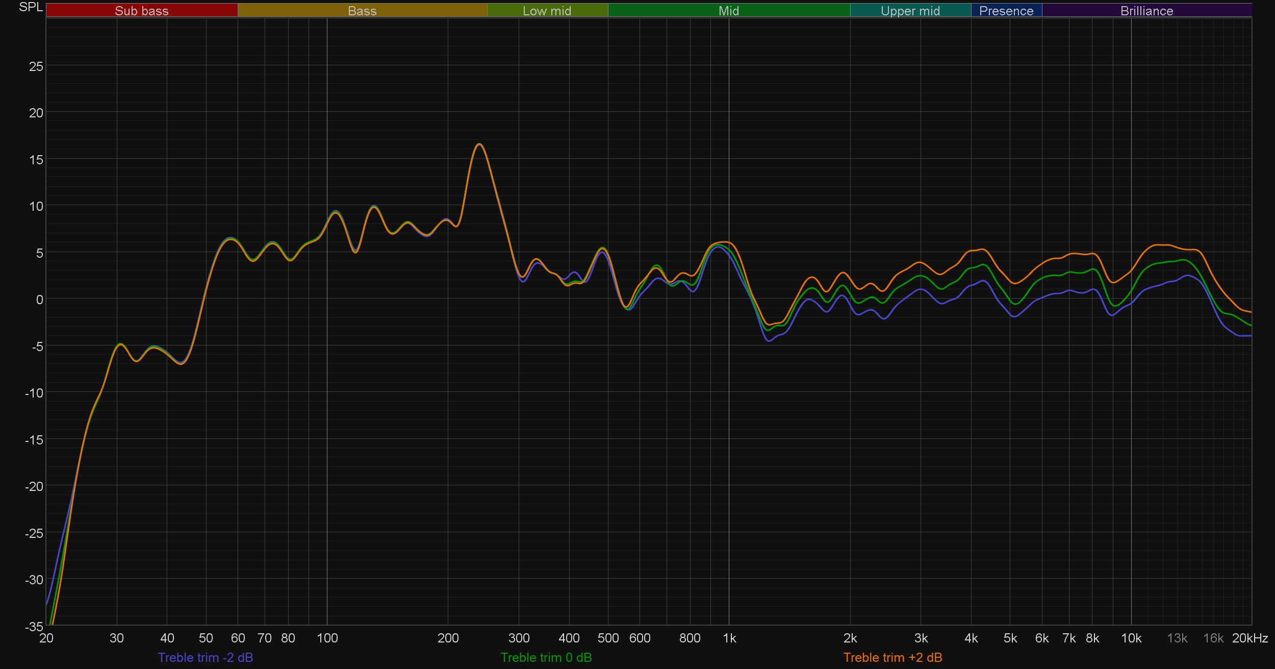Click the 1k frequency axis label

pos(729,638)
